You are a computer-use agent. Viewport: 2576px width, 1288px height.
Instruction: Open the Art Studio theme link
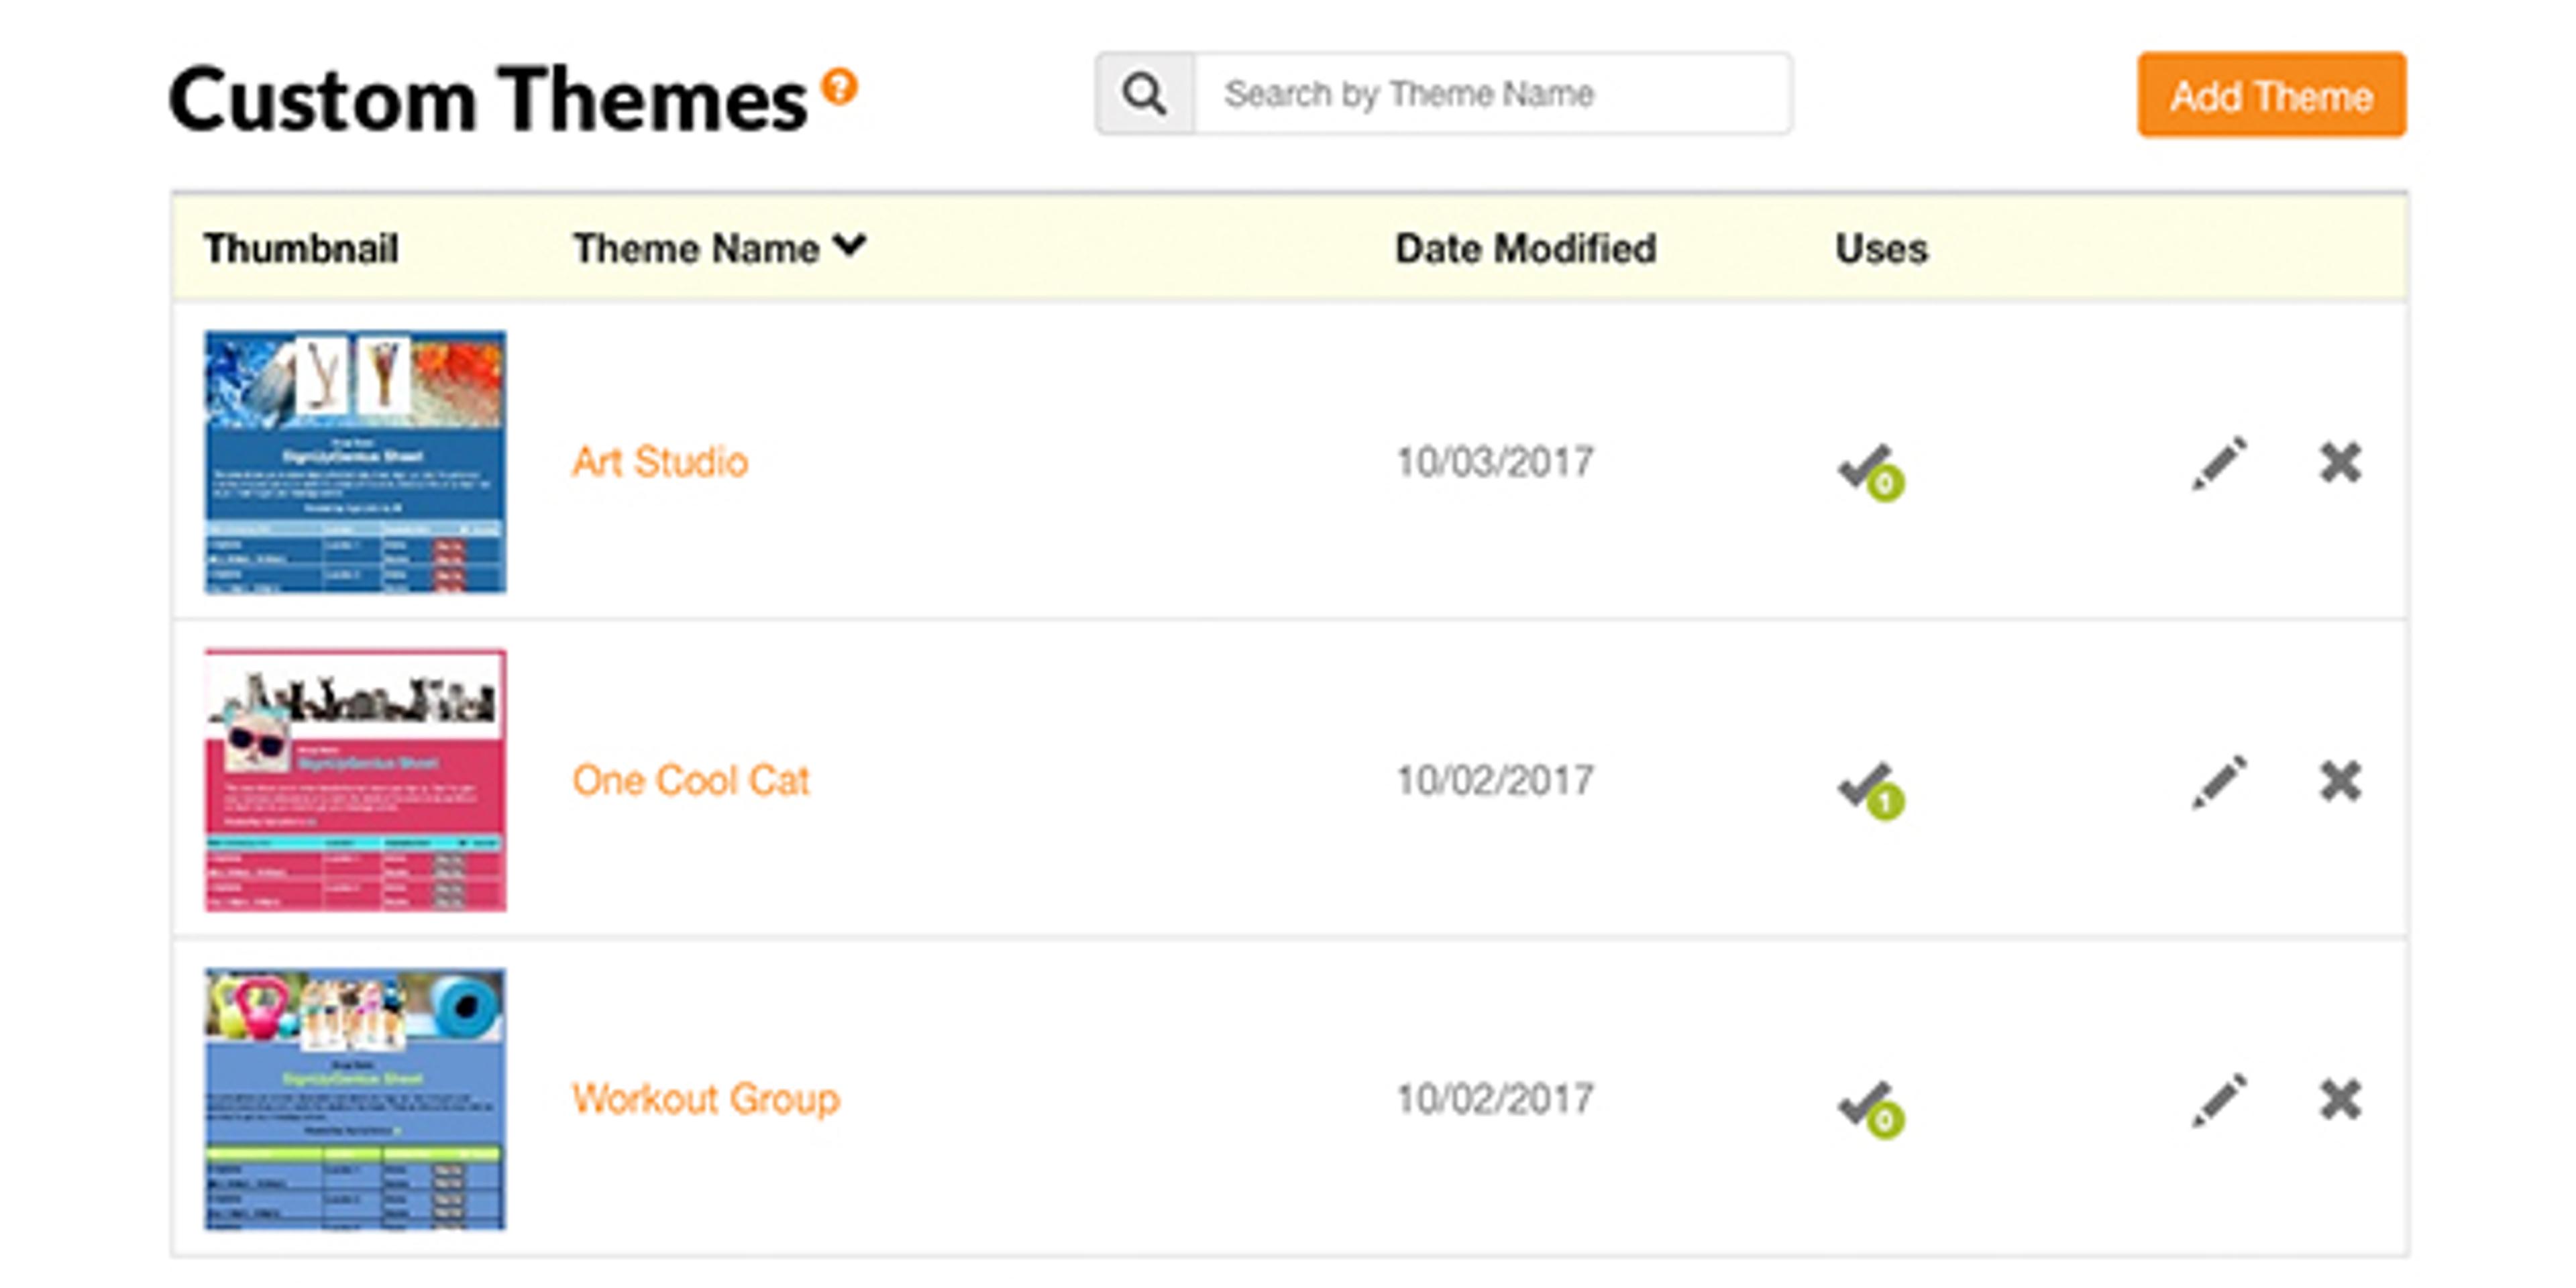659,462
